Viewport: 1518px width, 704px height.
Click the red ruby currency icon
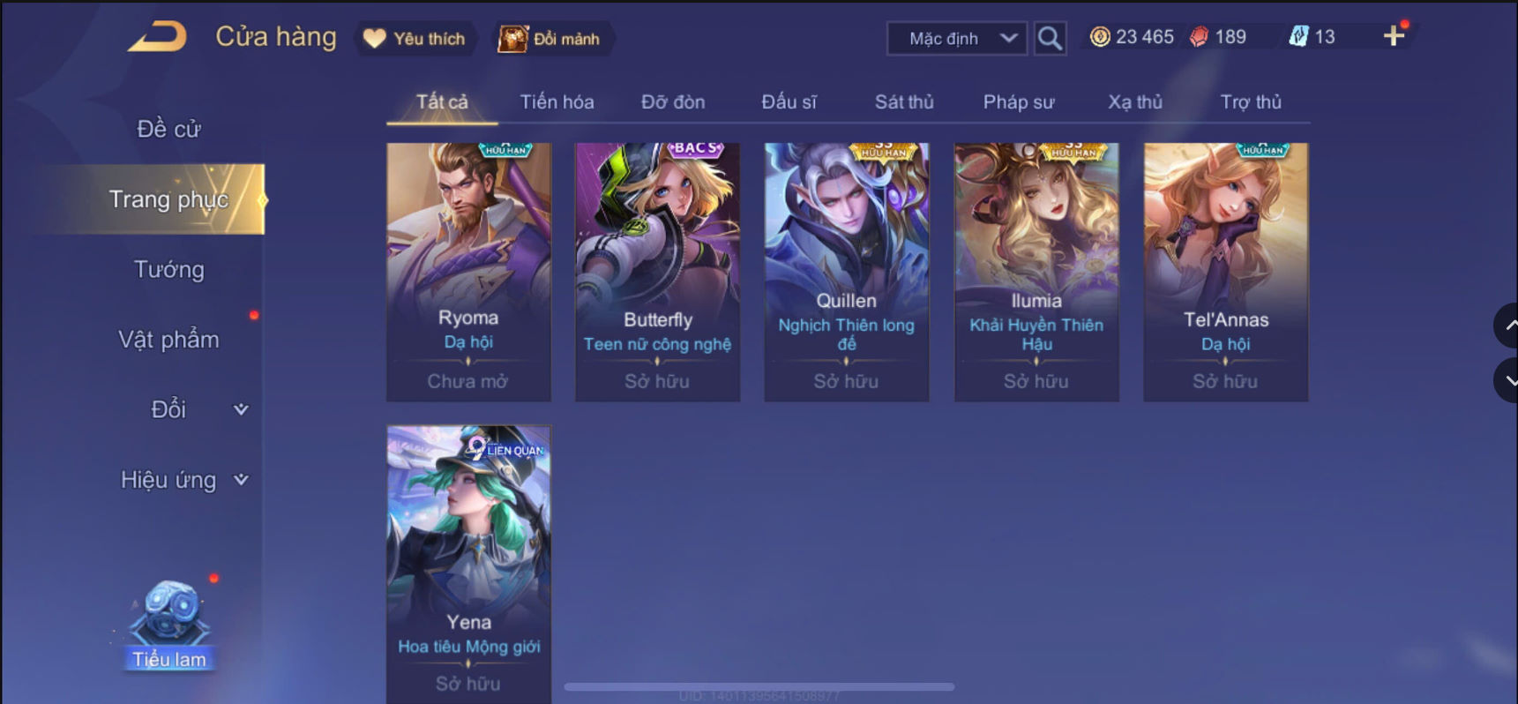pyautogui.click(x=1199, y=37)
